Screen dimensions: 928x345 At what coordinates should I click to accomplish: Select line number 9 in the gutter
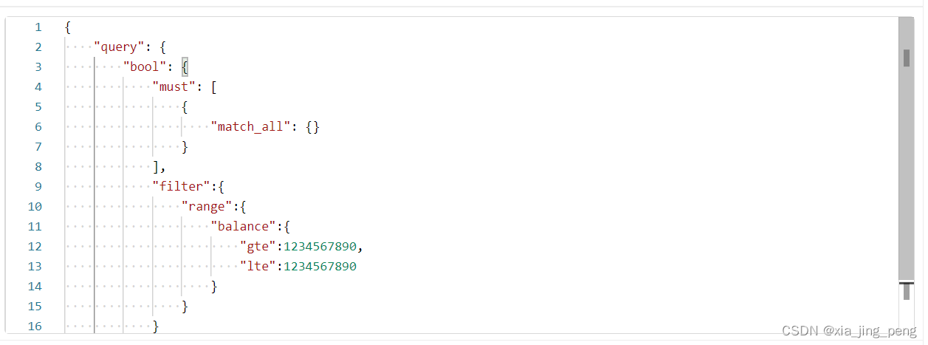pyautogui.click(x=38, y=186)
